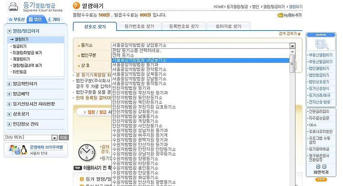Open 운영체제 브라우저별 사용자 안내 banner
Image resolution: width=343 pixels, height=186 pixels.
pos(36,150)
